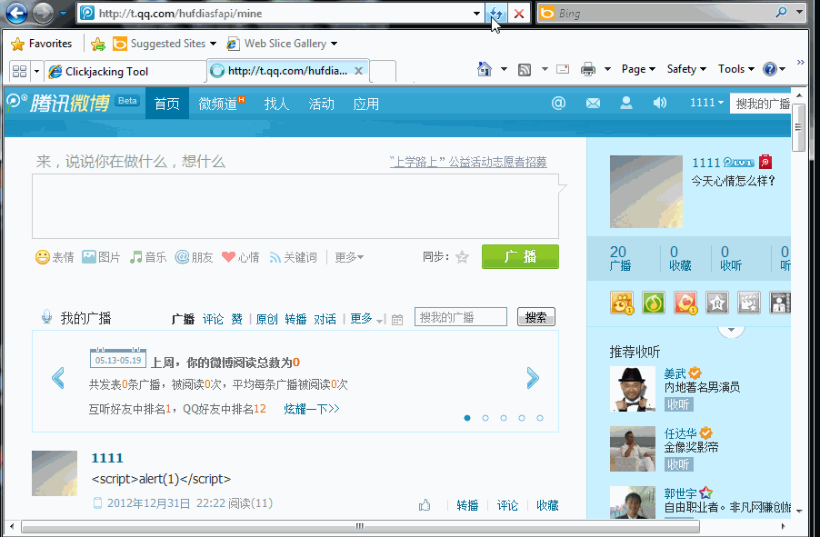Open the address bar history dropdown
The image size is (820, 537).
point(476,14)
